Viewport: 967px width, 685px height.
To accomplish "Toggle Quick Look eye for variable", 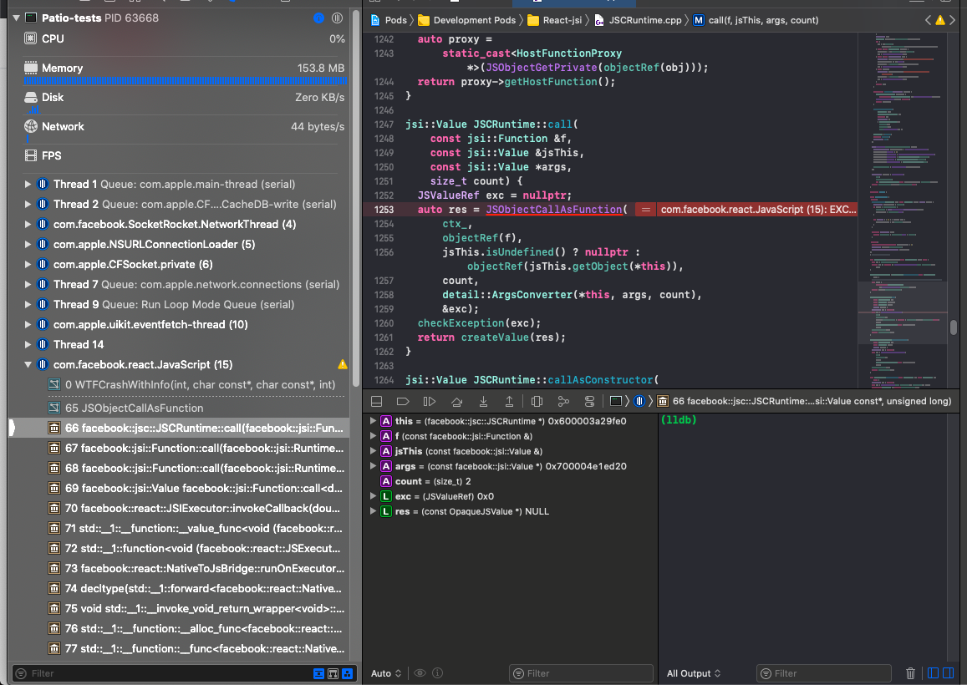I will tap(420, 673).
